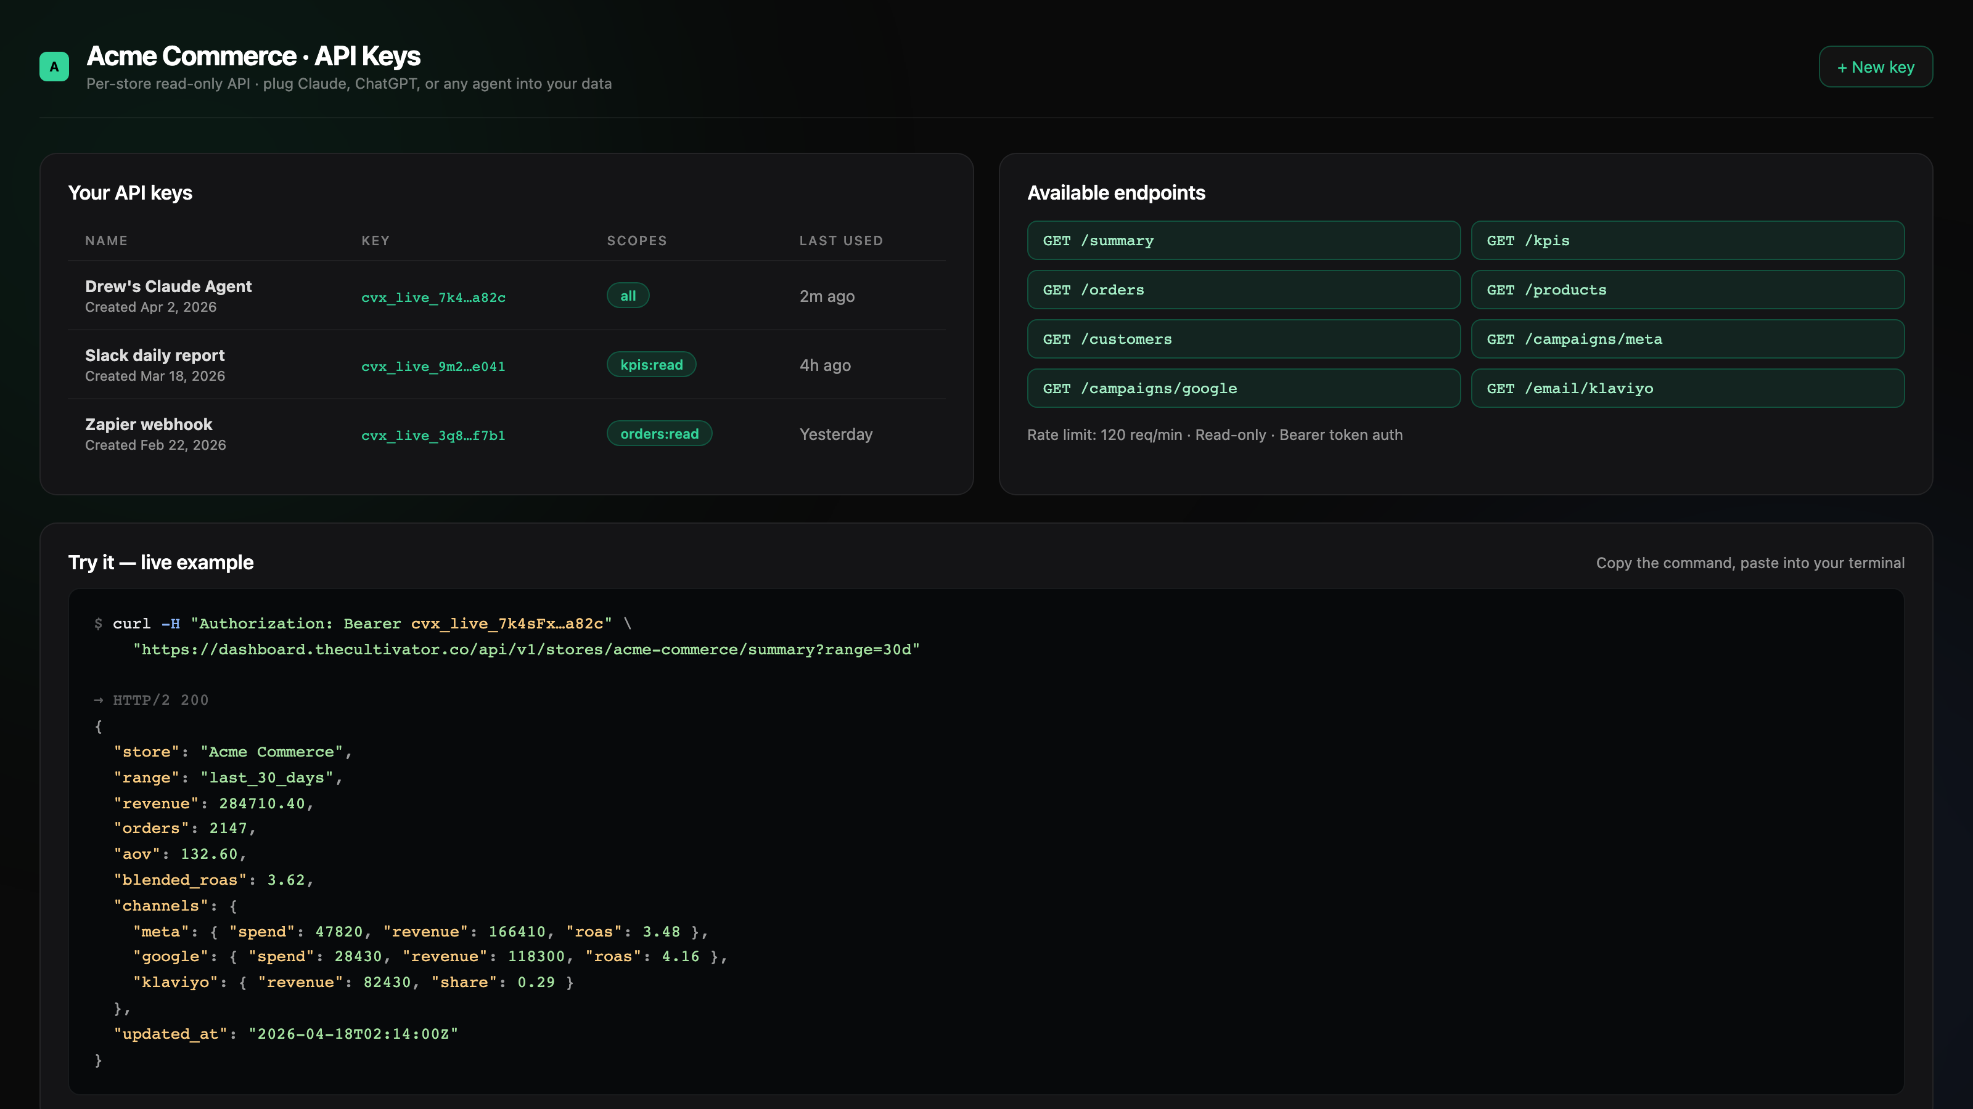
Task: Create a new API key
Action: (1876, 67)
